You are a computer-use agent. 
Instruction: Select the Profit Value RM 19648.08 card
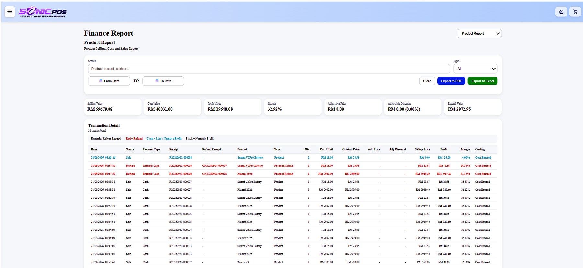[233, 107]
